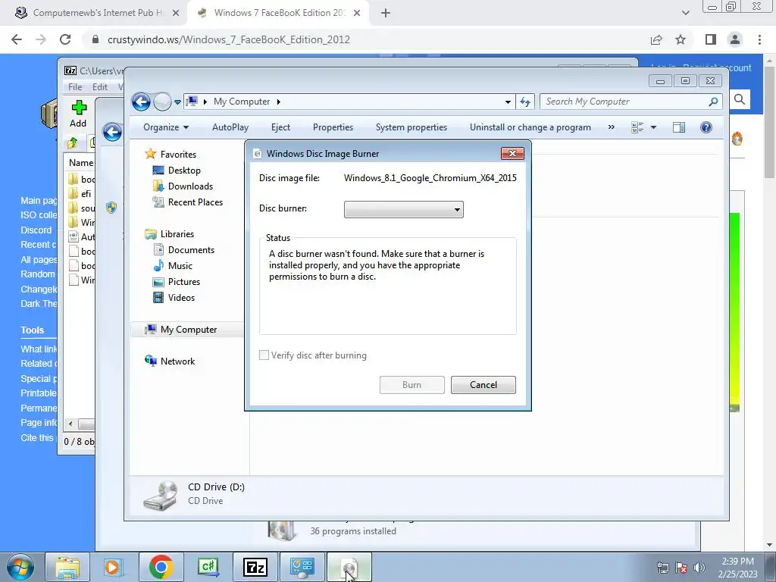The height and width of the screenshot is (582, 776).
Task: Share this page icon in Chrome
Action: coord(656,39)
